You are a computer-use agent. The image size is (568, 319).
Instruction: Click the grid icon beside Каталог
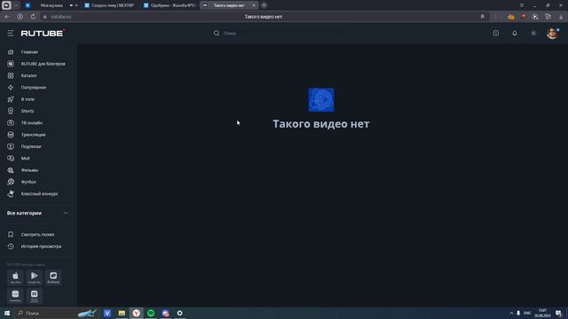pos(11,75)
